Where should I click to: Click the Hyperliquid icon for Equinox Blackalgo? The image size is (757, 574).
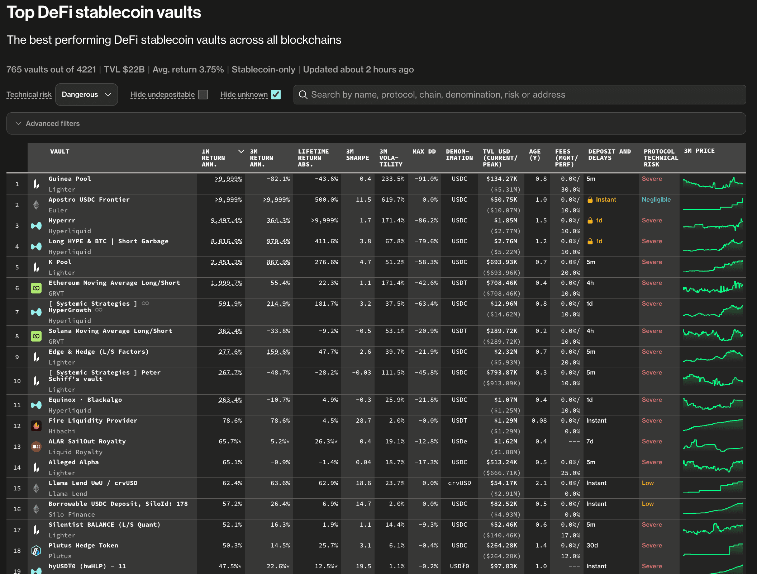pos(36,405)
